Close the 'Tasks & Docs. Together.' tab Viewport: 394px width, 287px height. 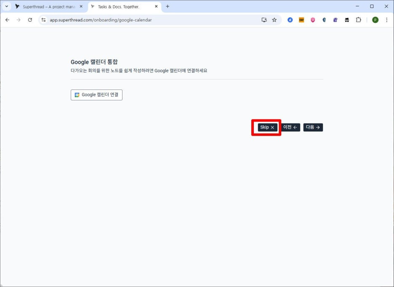coord(156,7)
